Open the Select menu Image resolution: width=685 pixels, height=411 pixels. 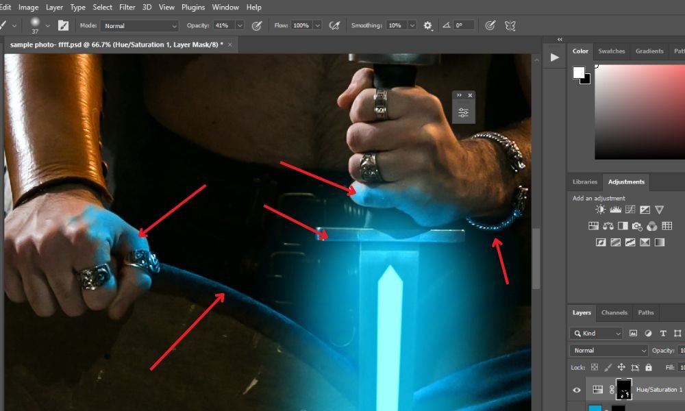tap(103, 8)
